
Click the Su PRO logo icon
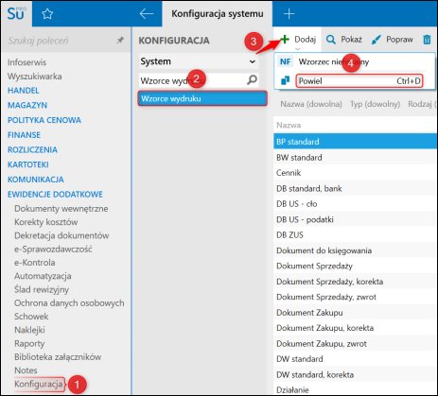tap(16, 13)
